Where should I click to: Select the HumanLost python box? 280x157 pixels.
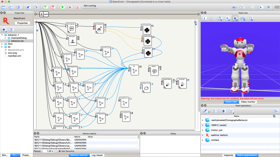(148, 52)
